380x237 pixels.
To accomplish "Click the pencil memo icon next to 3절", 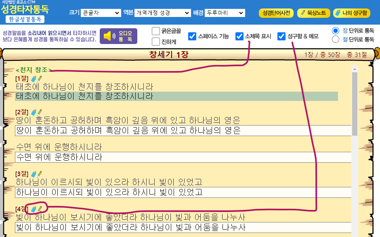I will tap(40, 173).
